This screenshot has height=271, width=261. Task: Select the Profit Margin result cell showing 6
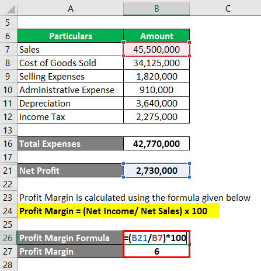(x=156, y=251)
